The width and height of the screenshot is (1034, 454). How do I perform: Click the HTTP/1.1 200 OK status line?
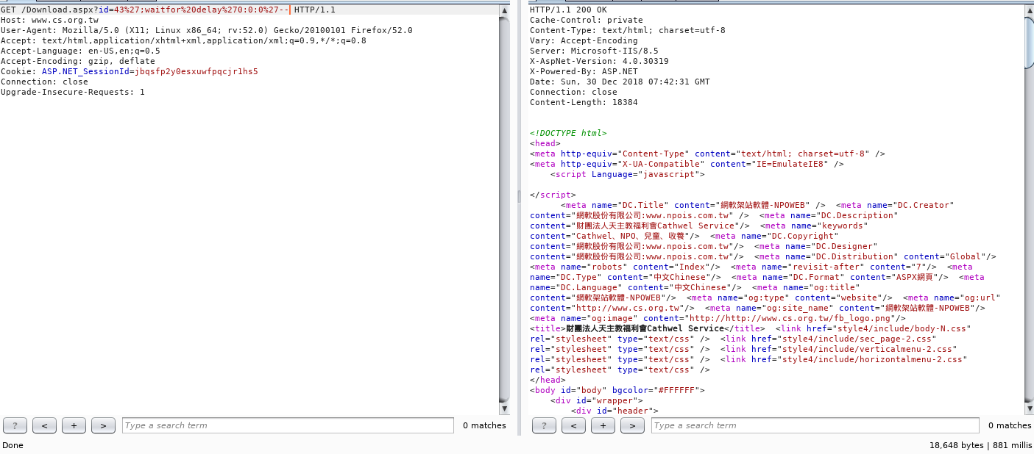[x=568, y=10]
